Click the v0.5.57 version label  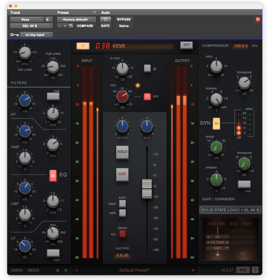click(x=227, y=270)
